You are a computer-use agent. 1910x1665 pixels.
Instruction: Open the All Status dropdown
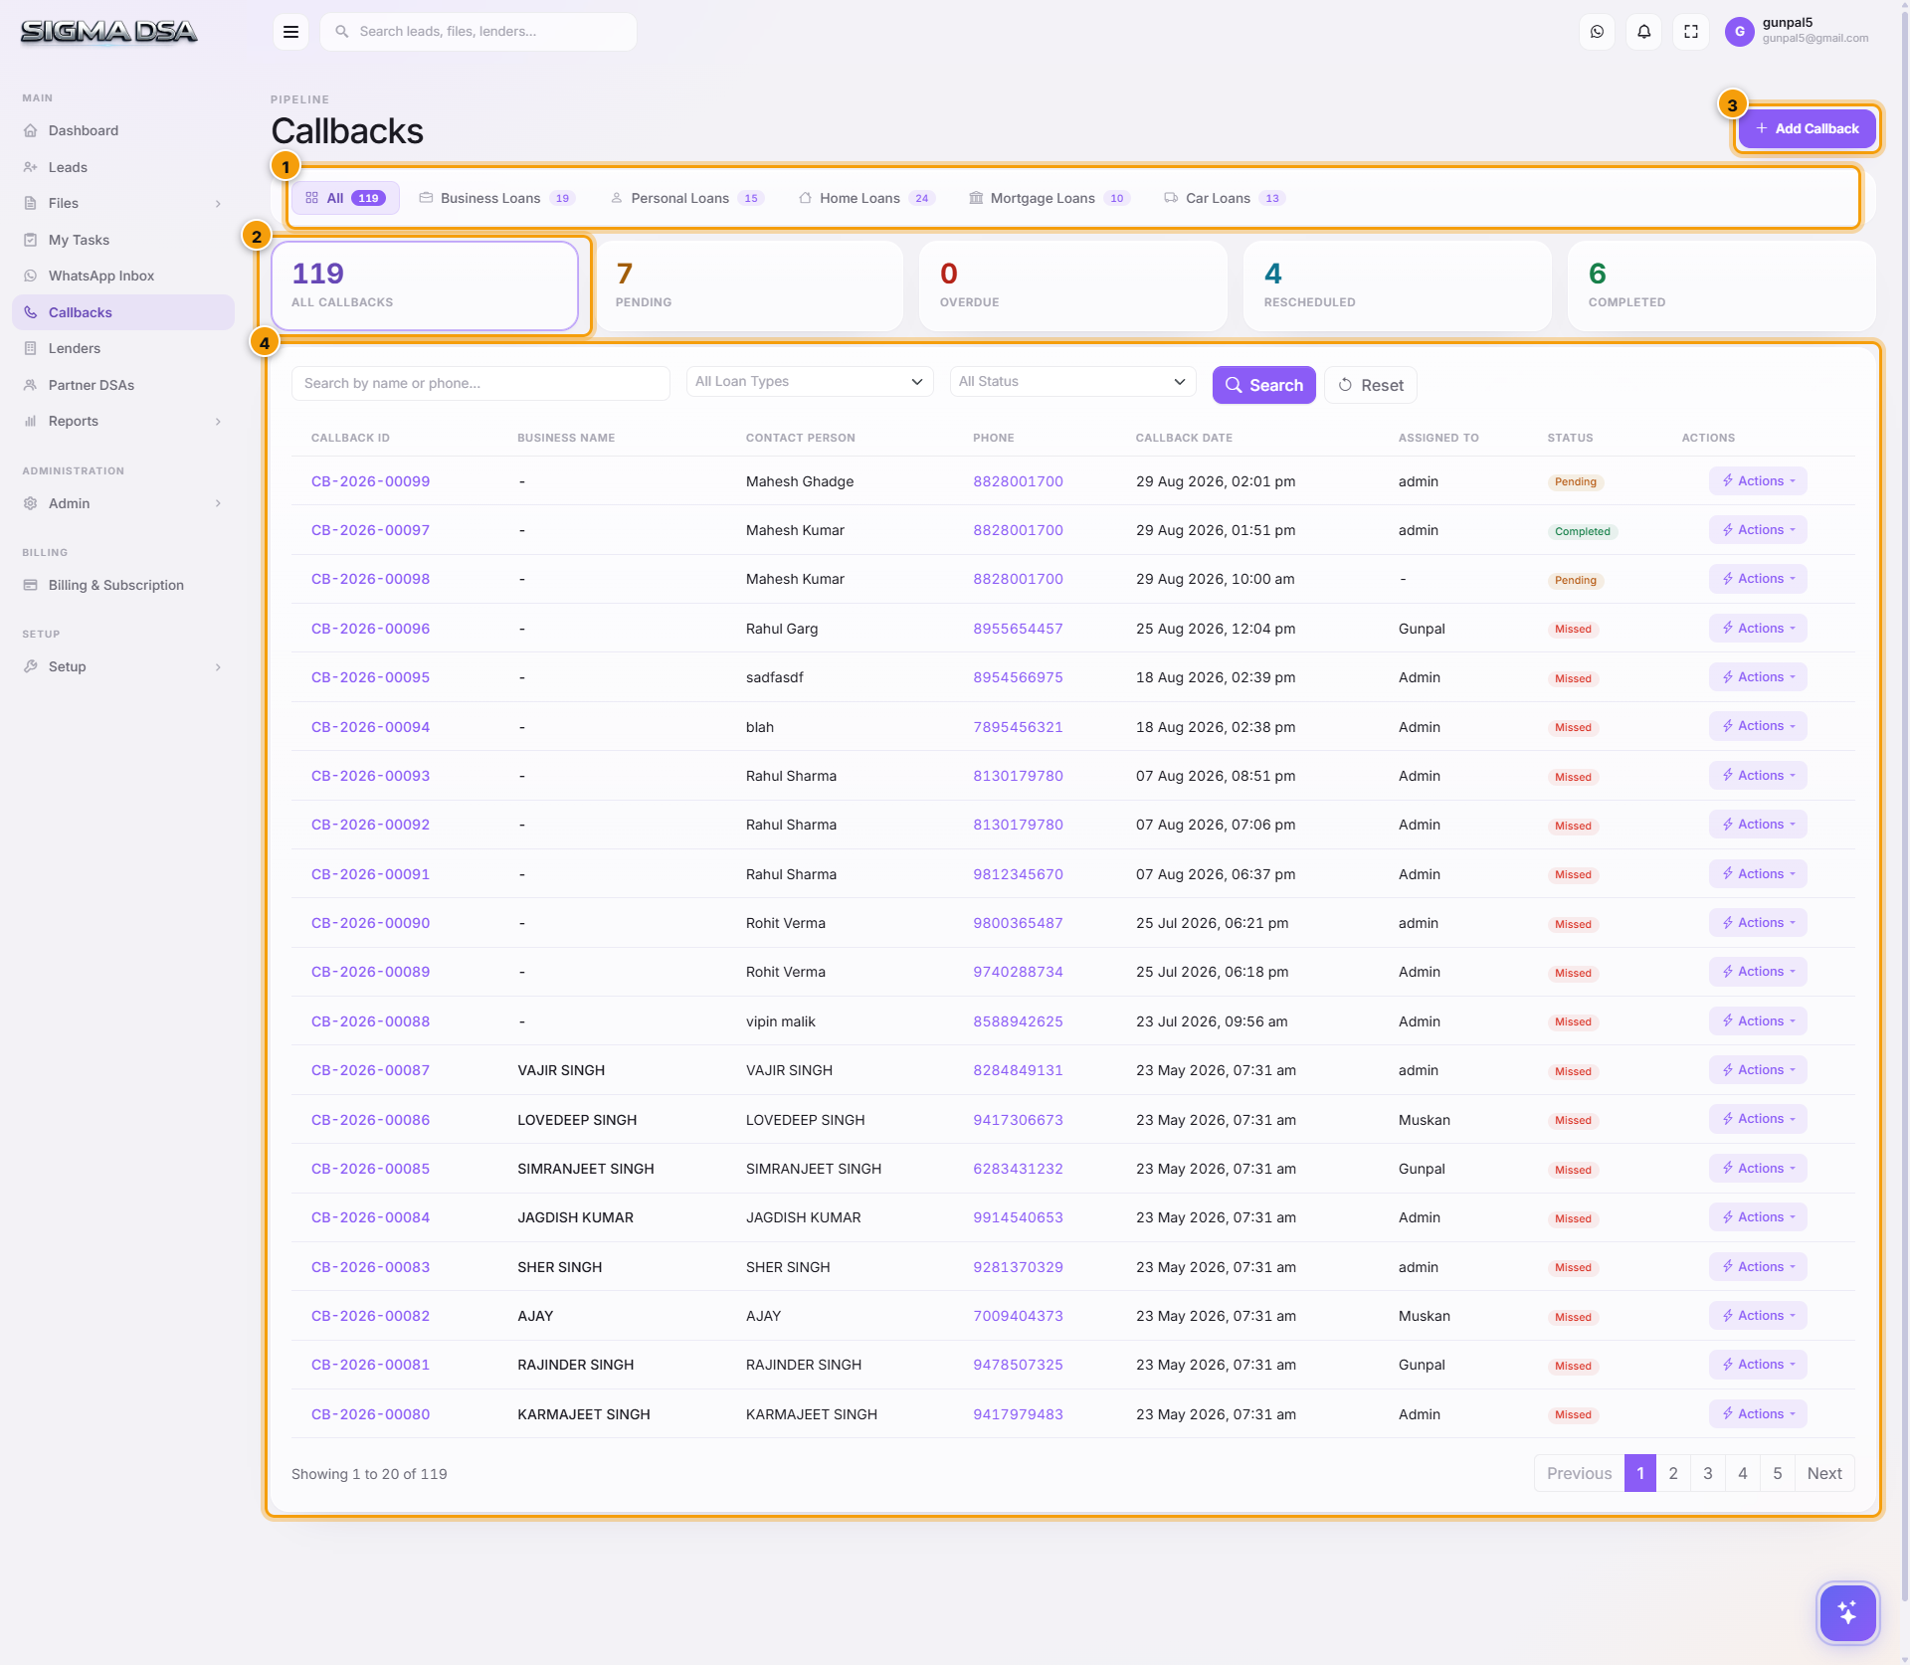1073,382
